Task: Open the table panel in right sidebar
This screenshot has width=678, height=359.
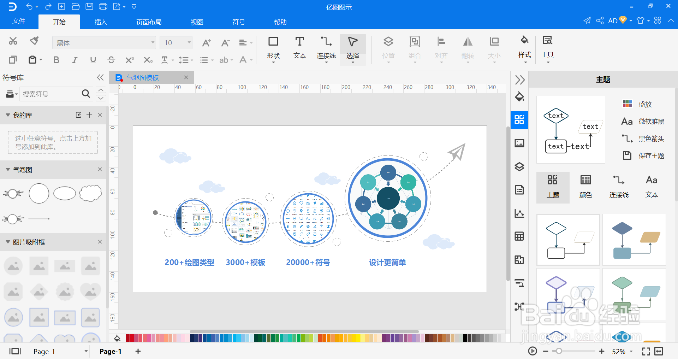Action: coord(519,236)
